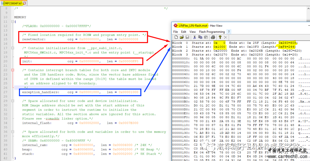Image resolution: width=310 pixels, height=161 pixels.
Task: Click the internal_flash: label on line 34
Action: pos(37,123)
